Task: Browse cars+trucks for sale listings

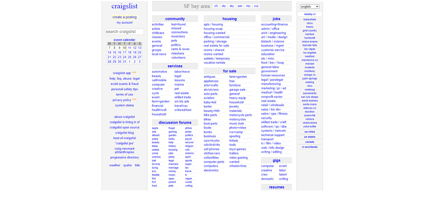Action: tap(211, 141)
